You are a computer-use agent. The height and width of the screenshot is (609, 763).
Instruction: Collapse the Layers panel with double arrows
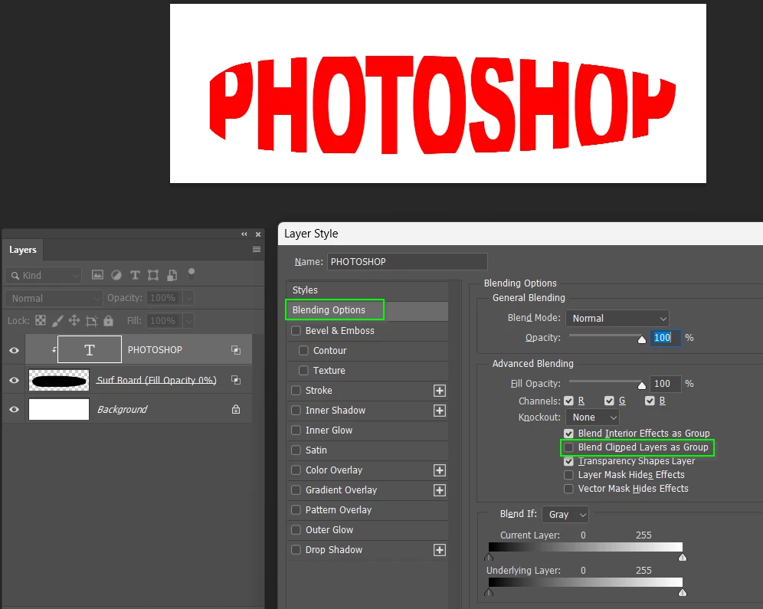pos(244,234)
